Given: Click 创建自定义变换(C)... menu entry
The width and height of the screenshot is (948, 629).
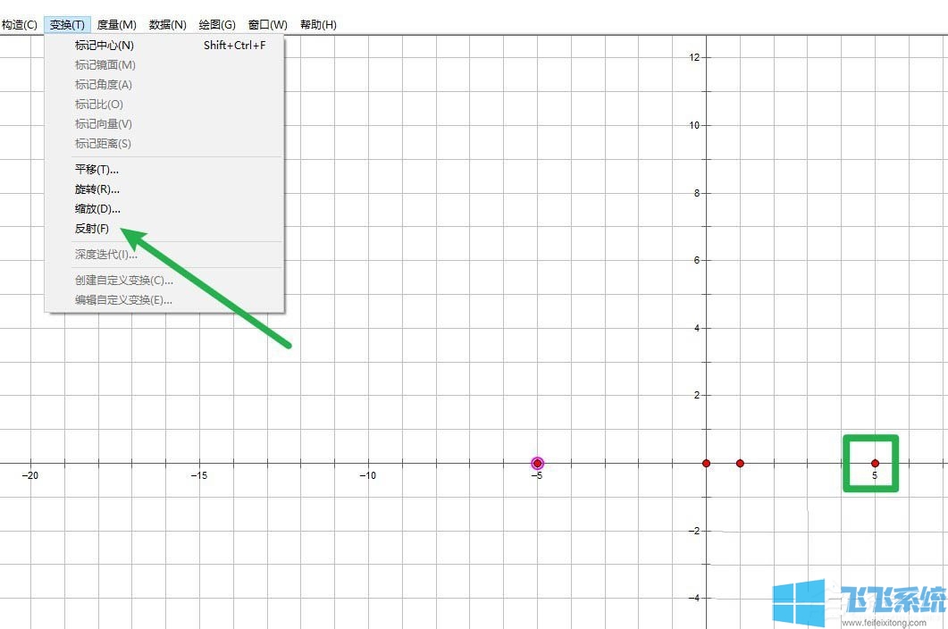Looking at the screenshot, I should 123,281.
